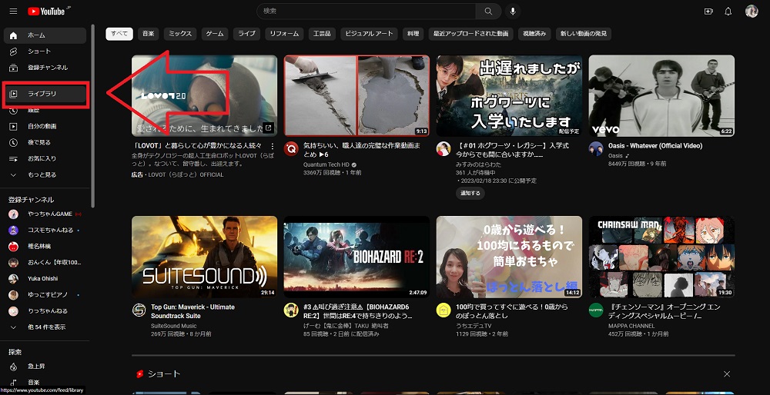Select the ライブ filter chip
Viewport: 770px width, 395px height.
[246, 34]
